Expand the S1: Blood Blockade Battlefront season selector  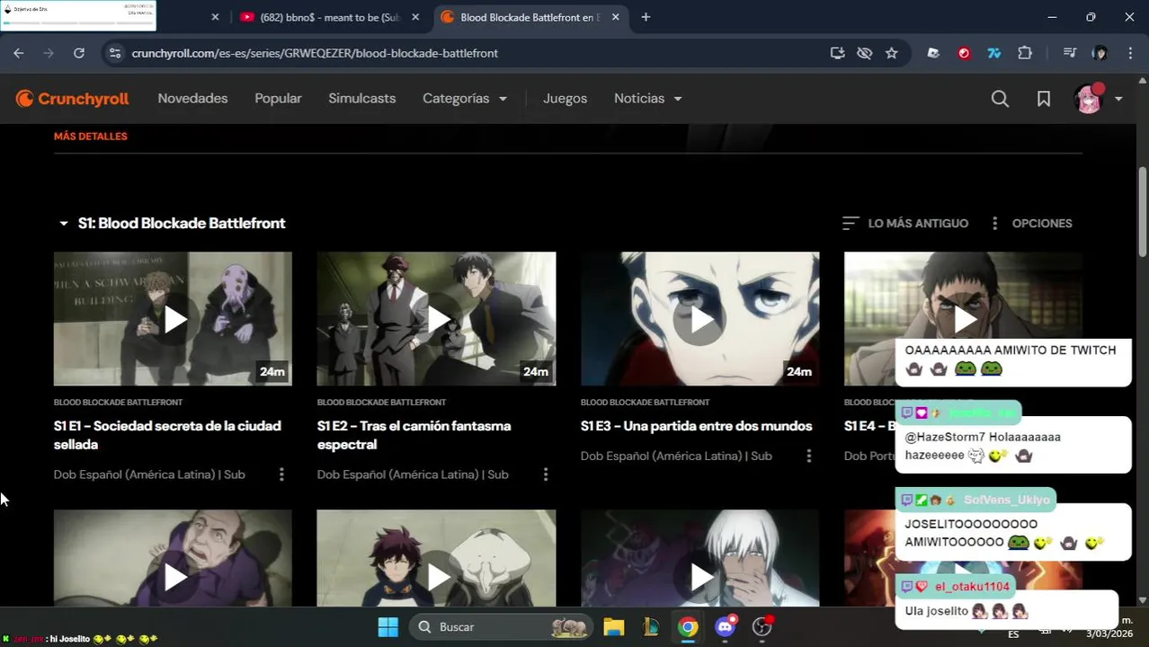pyautogui.click(x=172, y=224)
